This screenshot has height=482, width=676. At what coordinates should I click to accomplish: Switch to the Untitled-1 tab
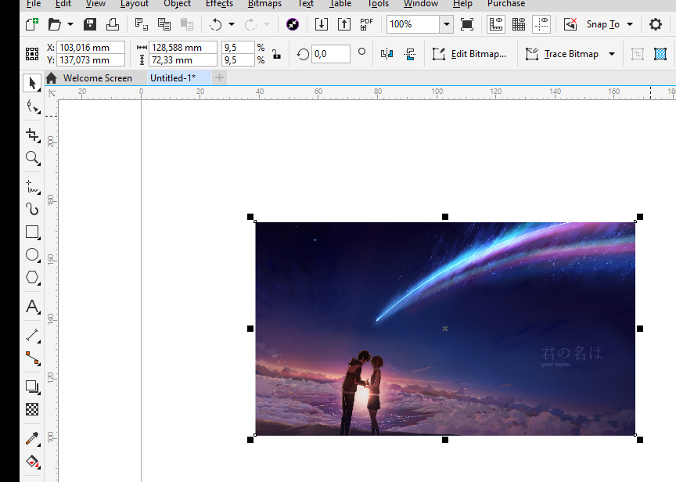click(x=179, y=78)
